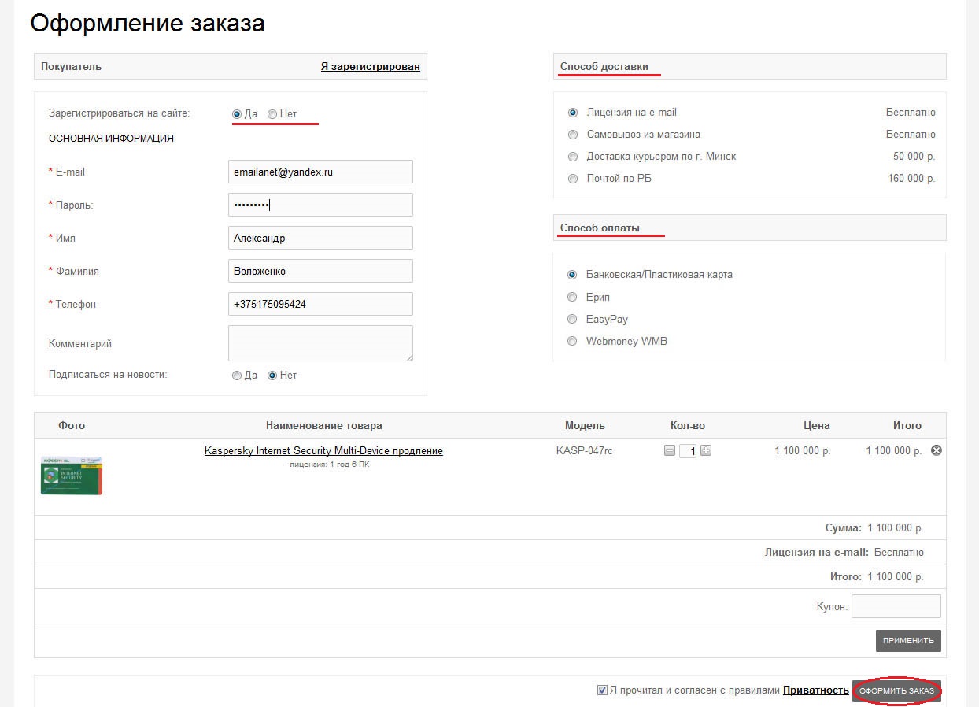Click the "Купон" input field
979x707 pixels.
(x=896, y=605)
